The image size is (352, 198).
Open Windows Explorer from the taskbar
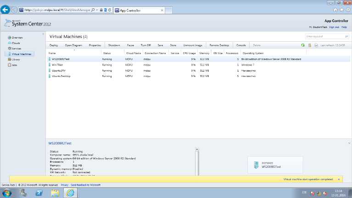click(55, 193)
